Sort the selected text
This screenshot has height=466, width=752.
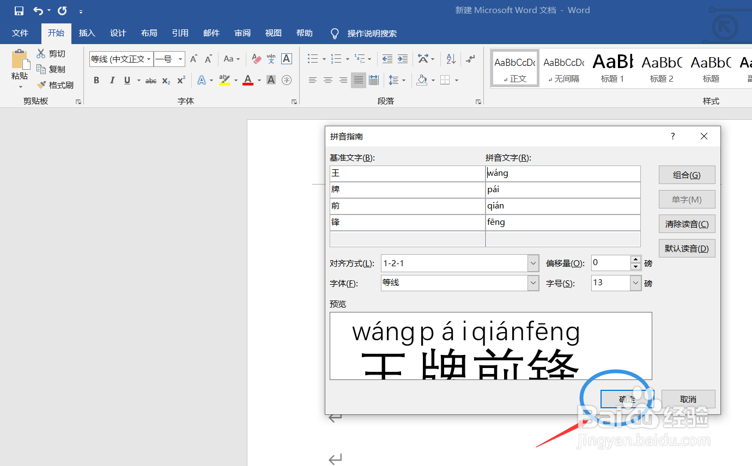point(451,59)
